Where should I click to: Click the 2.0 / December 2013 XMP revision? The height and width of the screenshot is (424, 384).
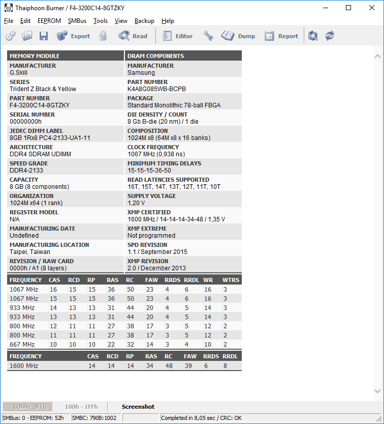click(x=156, y=268)
